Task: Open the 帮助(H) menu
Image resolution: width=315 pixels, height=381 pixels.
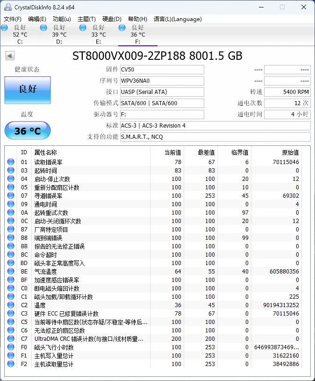Action: coord(137,19)
